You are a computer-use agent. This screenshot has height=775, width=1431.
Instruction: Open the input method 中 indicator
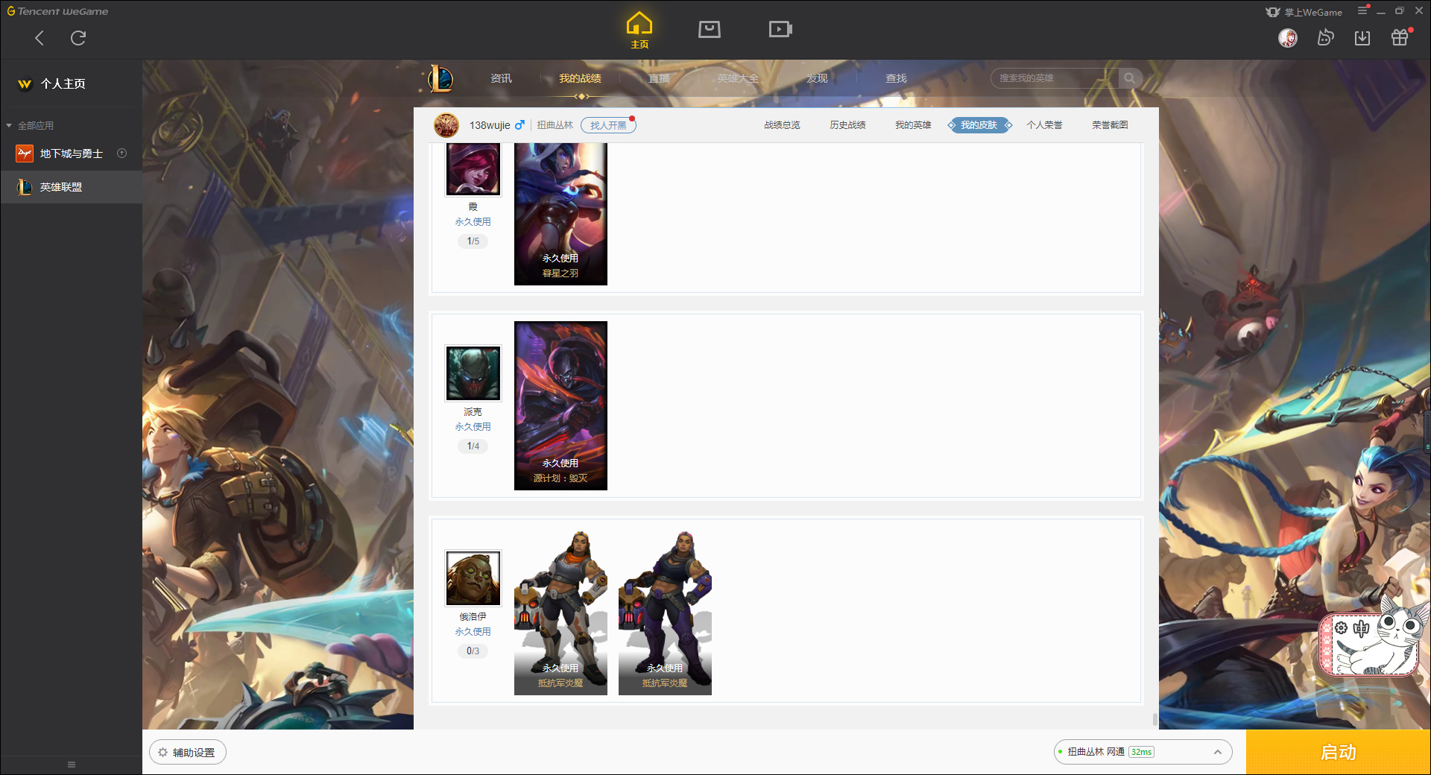1362,629
